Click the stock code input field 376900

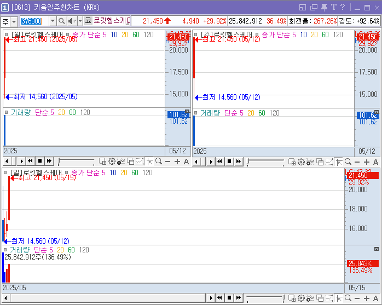pos(34,21)
